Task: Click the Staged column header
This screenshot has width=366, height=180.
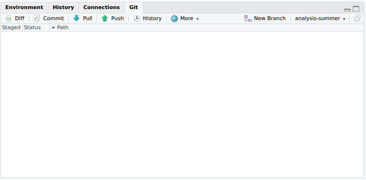Action: coord(11,27)
